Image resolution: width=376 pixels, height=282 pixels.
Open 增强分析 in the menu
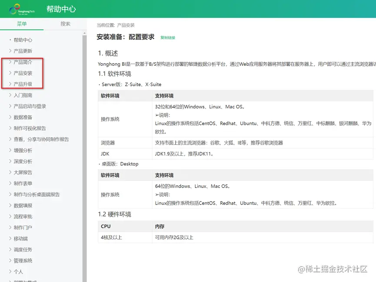(x=23, y=150)
